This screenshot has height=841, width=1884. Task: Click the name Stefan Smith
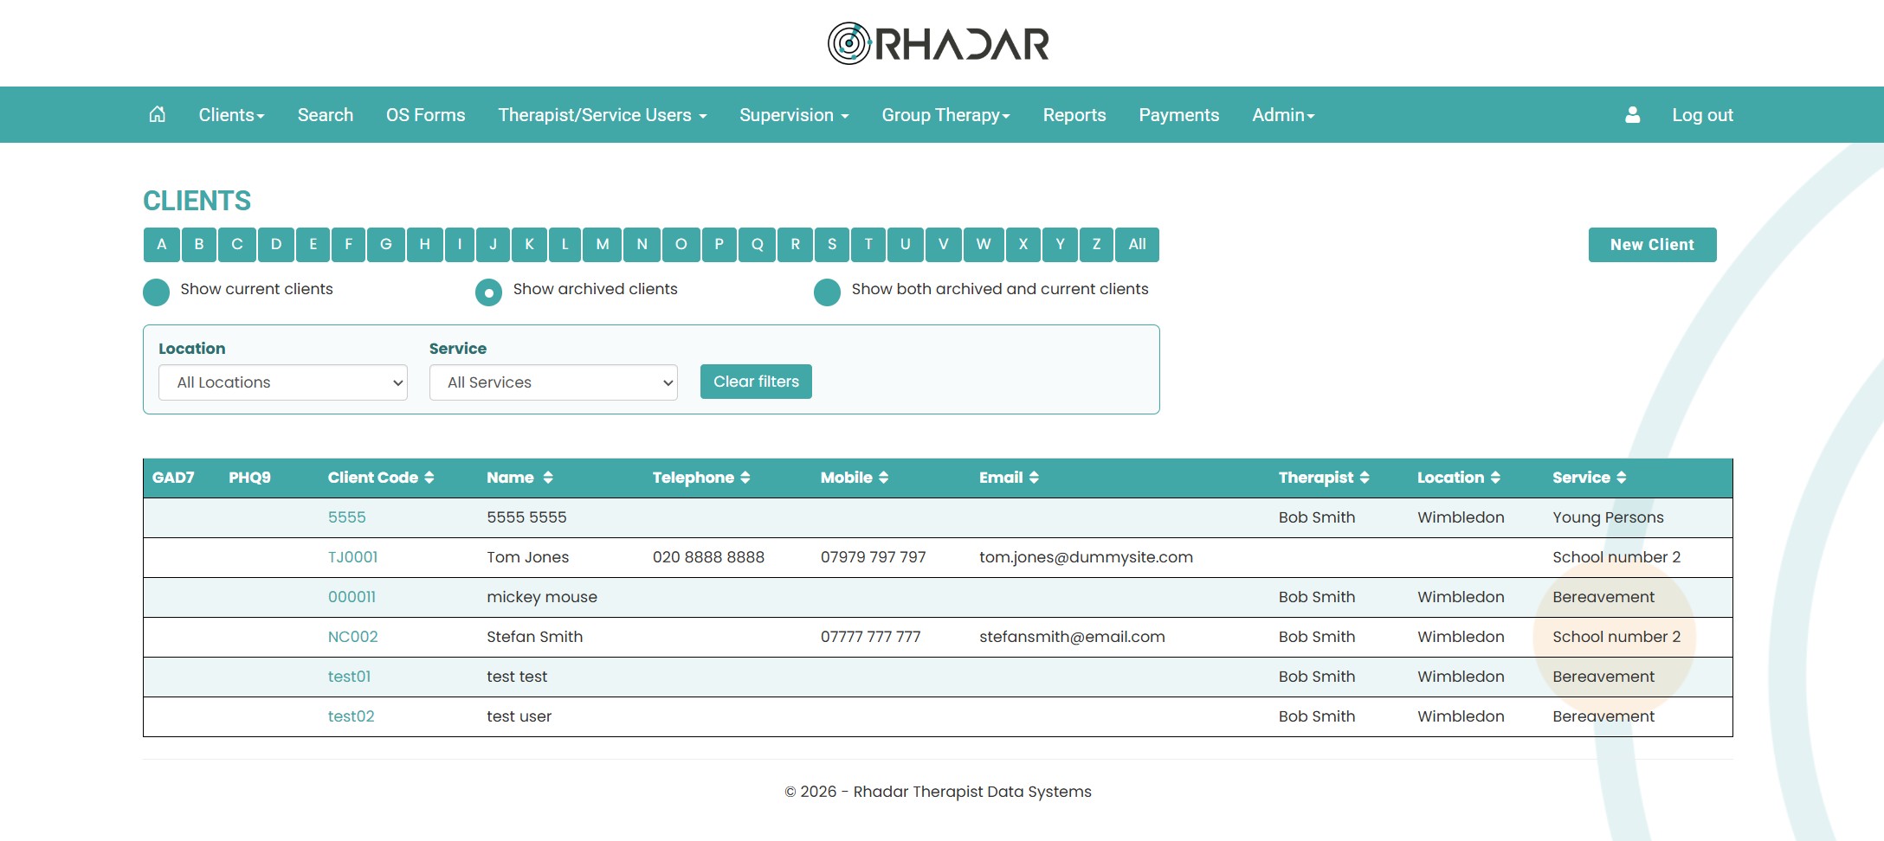(534, 637)
